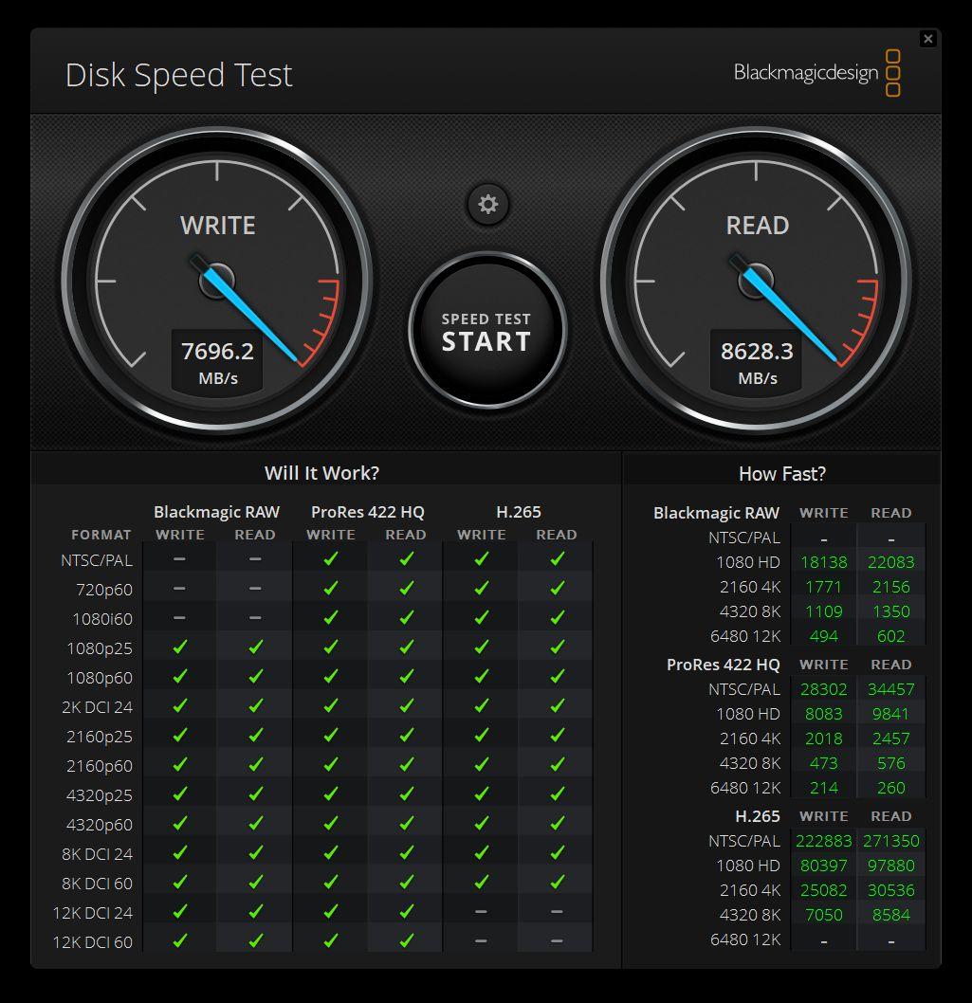Click ProRes 422 HQ heading in How Fast
The height and width of the screenshot is (1003, 972).
pos(723,665)
